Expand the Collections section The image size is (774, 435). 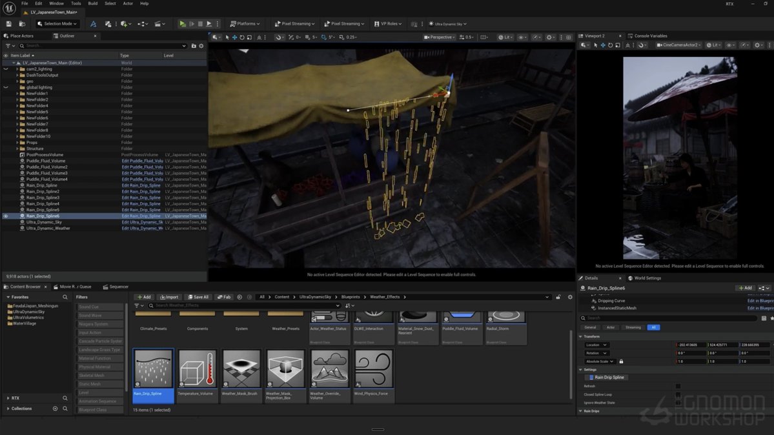(8, 409)
